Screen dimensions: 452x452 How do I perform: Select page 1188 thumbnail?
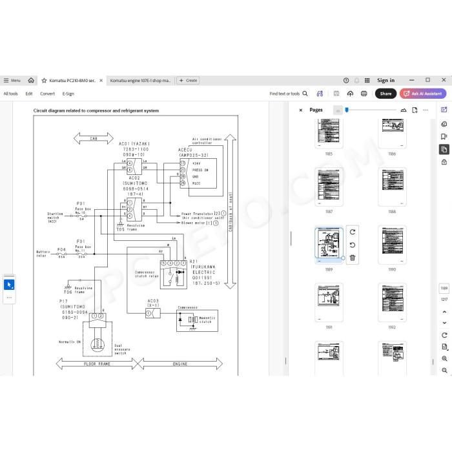[x=392, y=187]
